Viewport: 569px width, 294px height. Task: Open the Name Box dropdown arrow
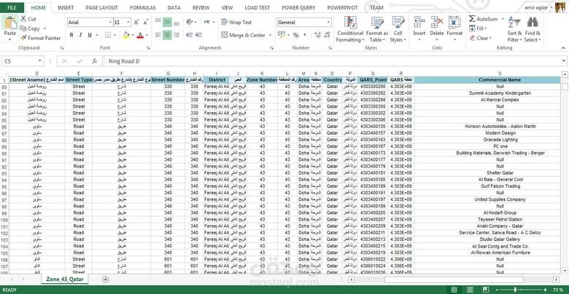[39, 61]
